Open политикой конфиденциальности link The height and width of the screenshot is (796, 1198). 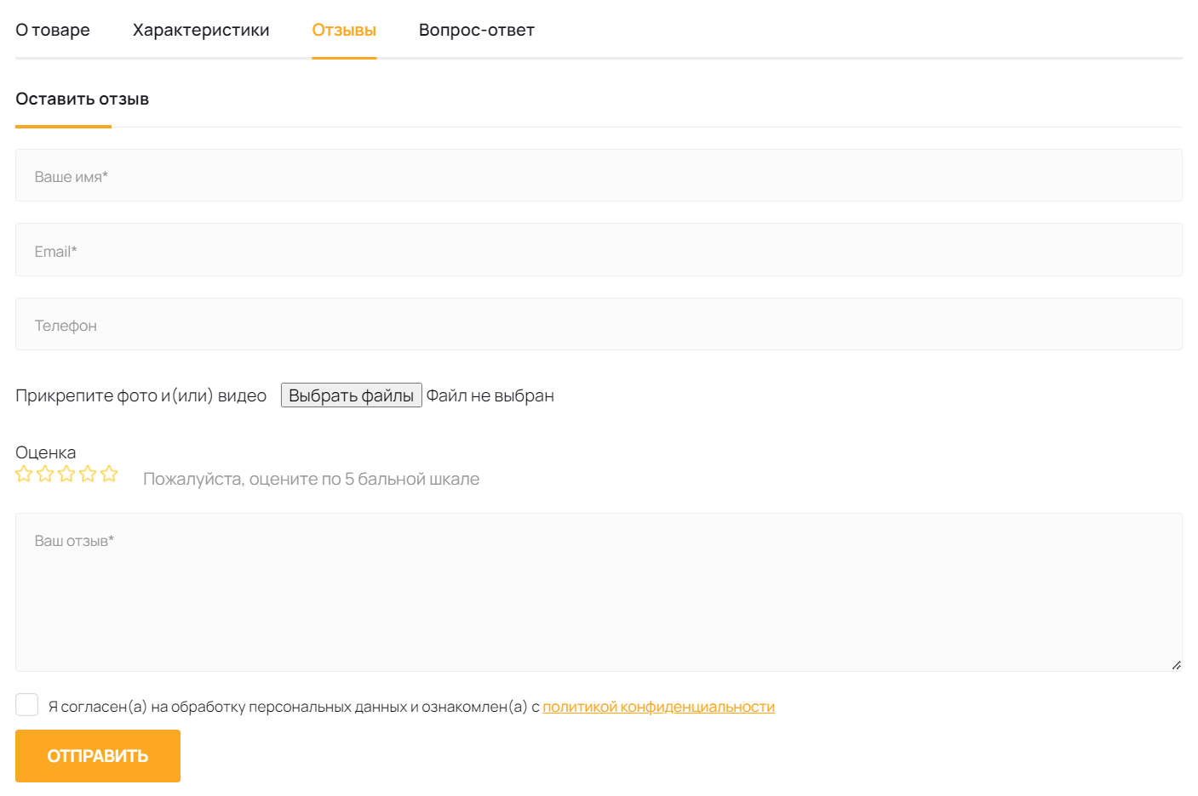click(x=658, y=707)
